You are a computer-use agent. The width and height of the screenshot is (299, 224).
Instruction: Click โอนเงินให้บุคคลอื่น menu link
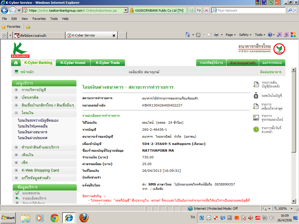click(x=33, y=126)
